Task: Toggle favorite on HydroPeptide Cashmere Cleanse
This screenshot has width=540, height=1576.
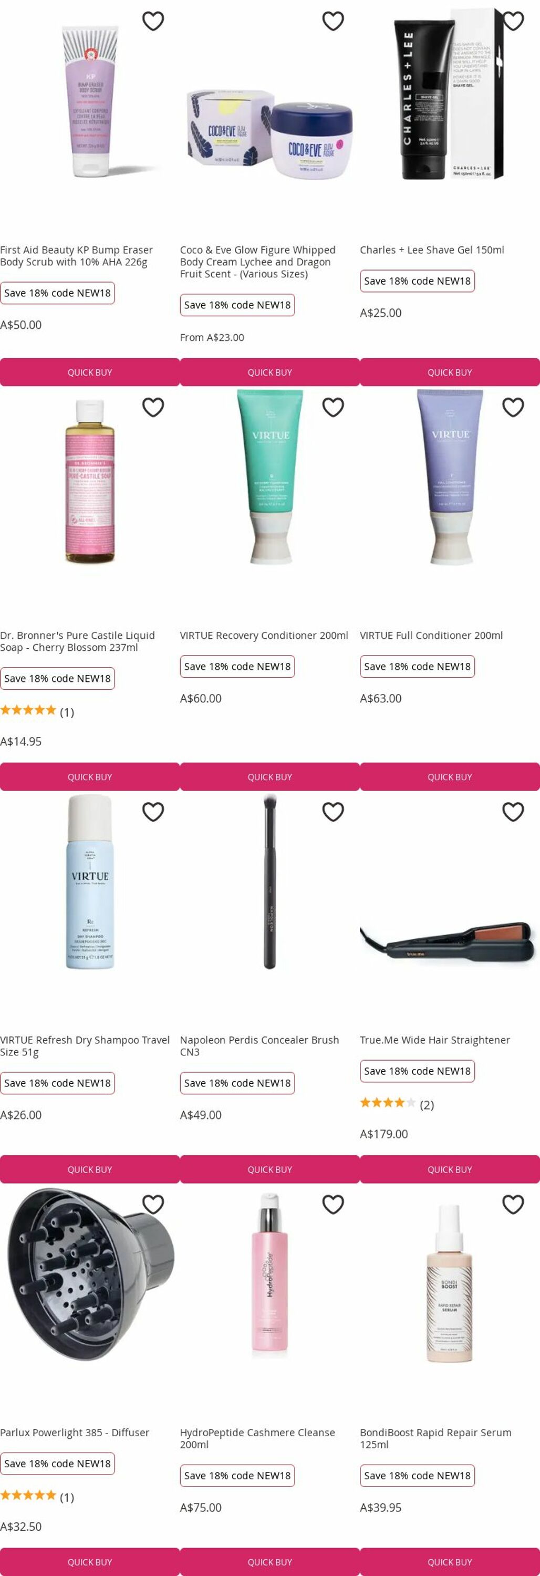Action: (333, 1204)
